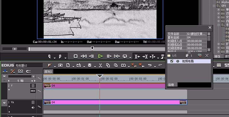This screenshot has width=229, height=117.
Task: Open the dropdown next to the save icon
Action: (95, 67)
